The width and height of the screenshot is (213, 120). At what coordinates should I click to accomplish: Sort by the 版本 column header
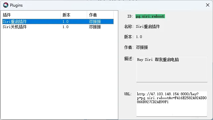(74, 15)
